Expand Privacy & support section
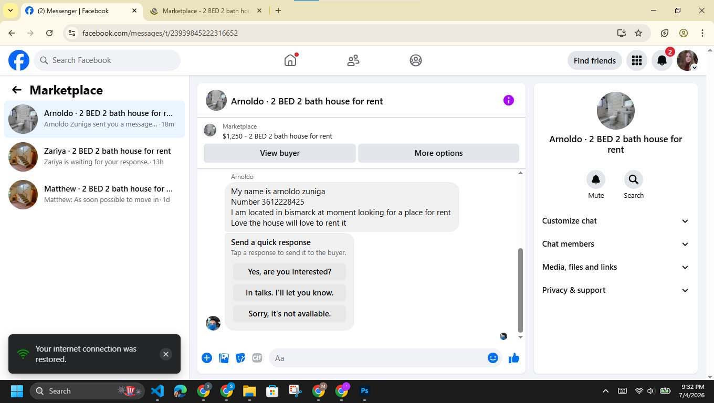 point(615,290)
